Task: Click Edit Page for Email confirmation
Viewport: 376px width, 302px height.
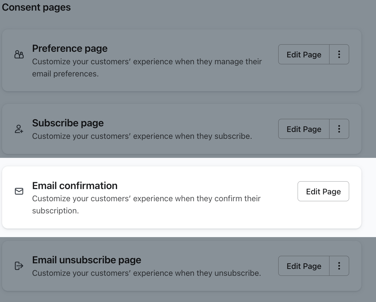Action: point(323,191)
